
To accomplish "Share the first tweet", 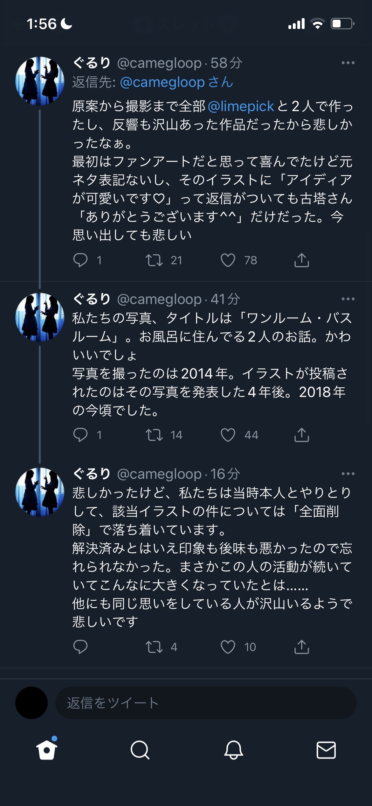I will [301, 260].
